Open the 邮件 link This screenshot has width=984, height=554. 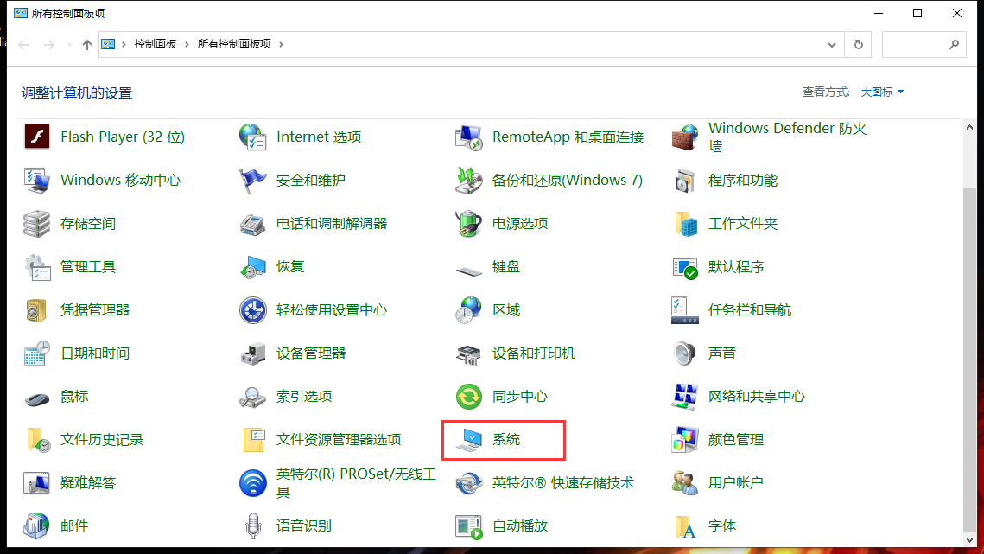coord(74,525)
